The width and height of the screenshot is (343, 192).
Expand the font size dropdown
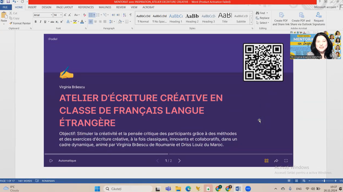pyautogui.click(x=61, y=15)
